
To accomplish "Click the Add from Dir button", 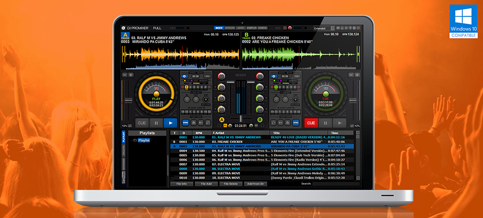I will coord(255,183).
